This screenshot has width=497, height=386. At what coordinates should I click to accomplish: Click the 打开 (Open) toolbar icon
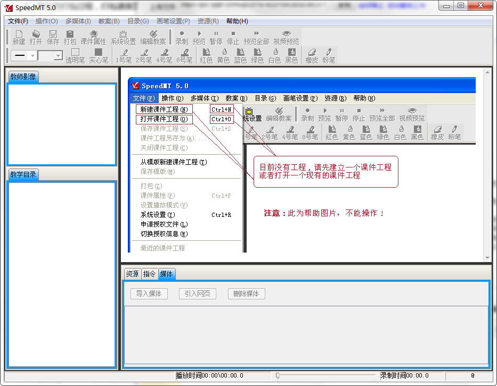pos(36,38)
